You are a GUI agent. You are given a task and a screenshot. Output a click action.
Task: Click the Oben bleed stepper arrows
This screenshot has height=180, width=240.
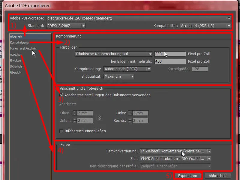pyautogui.click(x=75, y=113)
